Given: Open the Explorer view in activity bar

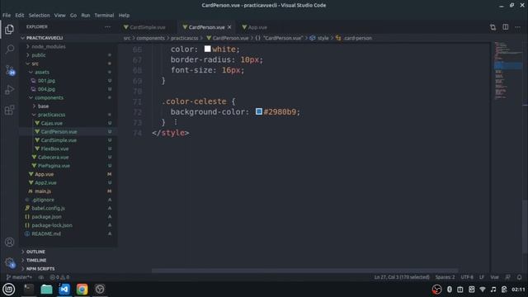Looking at the screenshot, I should coord(9,30).
